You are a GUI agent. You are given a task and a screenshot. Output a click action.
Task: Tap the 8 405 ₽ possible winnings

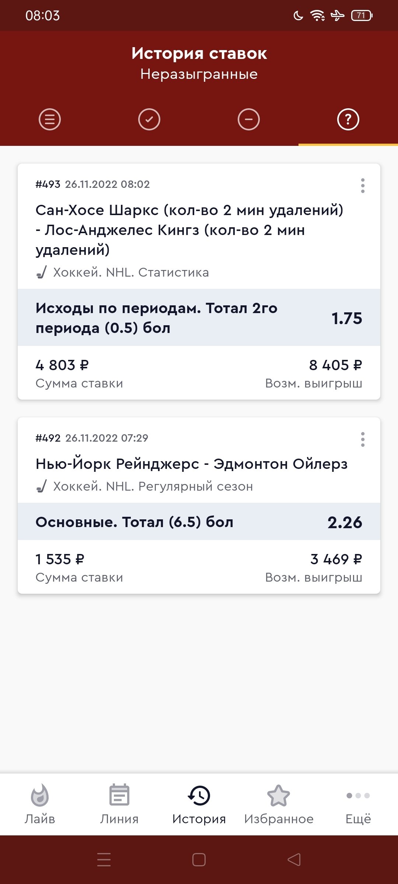(335, 365)
